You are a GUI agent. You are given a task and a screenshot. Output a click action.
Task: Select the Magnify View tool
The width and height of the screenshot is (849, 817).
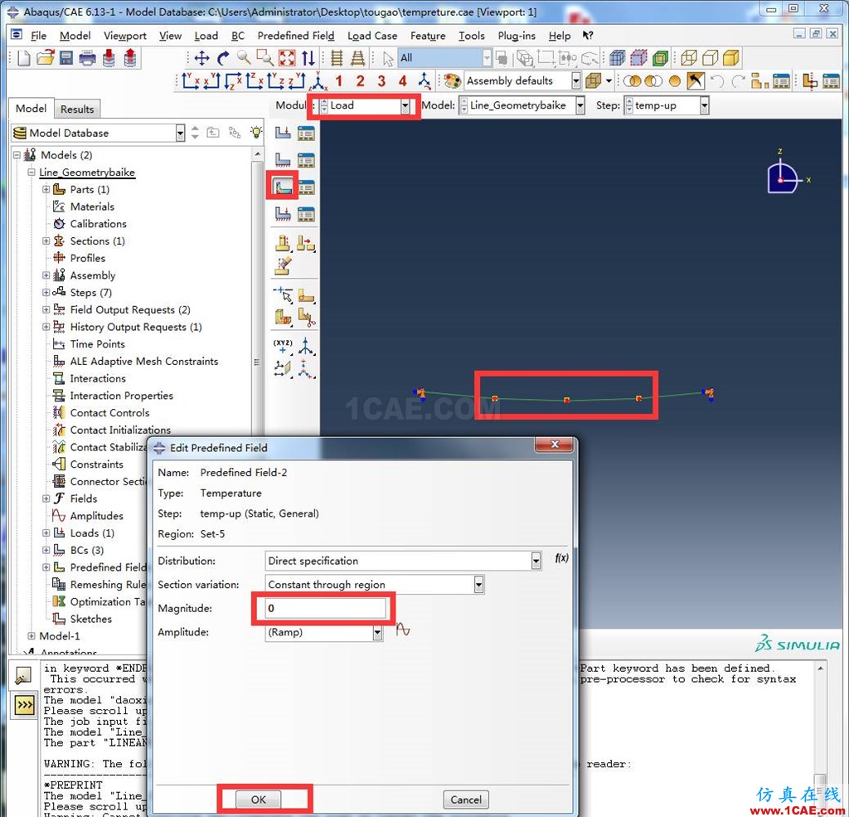[x=244, y=58]
